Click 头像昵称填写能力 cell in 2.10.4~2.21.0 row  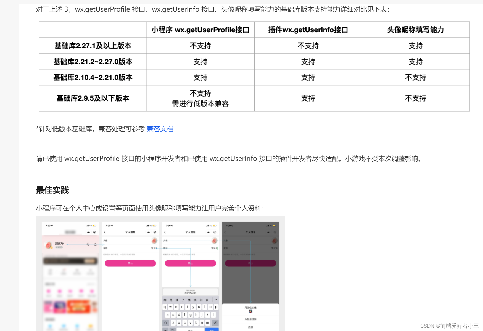416,77
